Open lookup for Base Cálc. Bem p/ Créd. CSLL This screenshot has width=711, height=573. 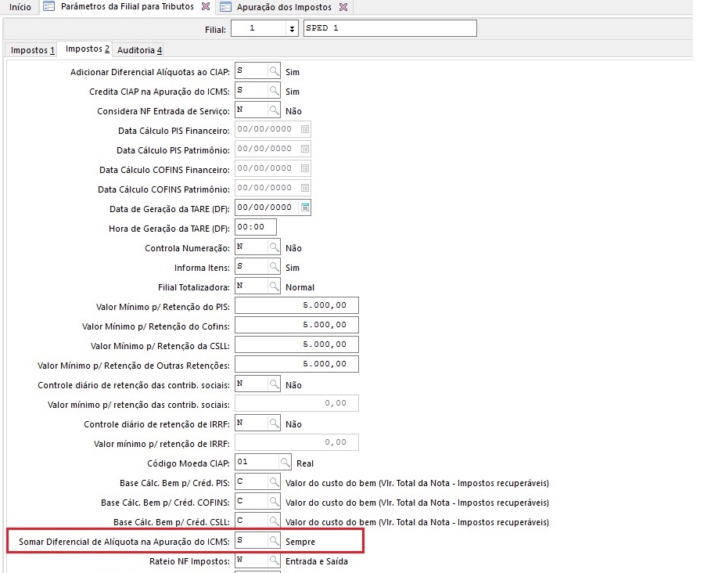pyautogui.click(x=274, y=521)
